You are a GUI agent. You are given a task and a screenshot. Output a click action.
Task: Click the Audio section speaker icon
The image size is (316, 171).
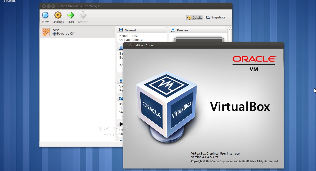point(121,124)
